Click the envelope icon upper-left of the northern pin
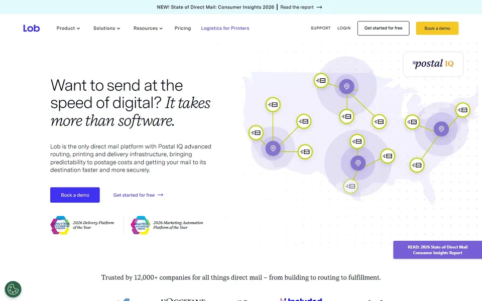 pyautogui.click(x=321, y=80)
